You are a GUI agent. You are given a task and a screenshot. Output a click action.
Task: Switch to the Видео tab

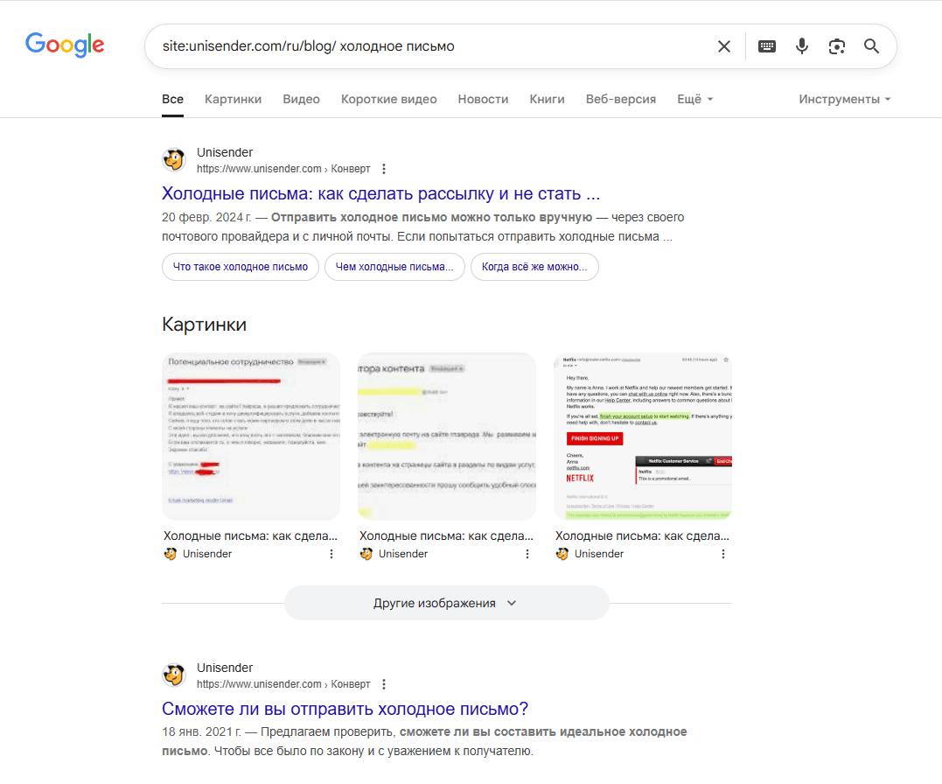(x=301, y=99)
